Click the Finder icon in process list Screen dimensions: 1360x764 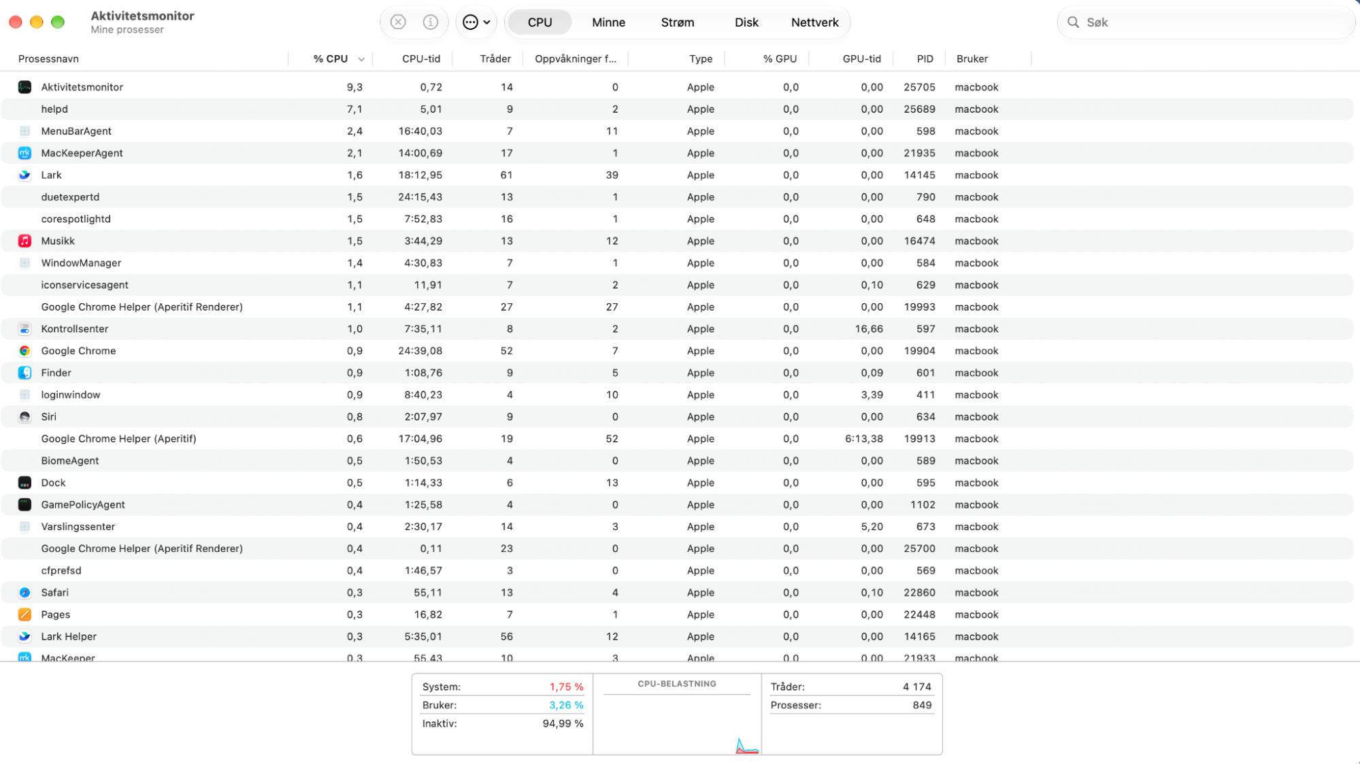pos(24,372)
